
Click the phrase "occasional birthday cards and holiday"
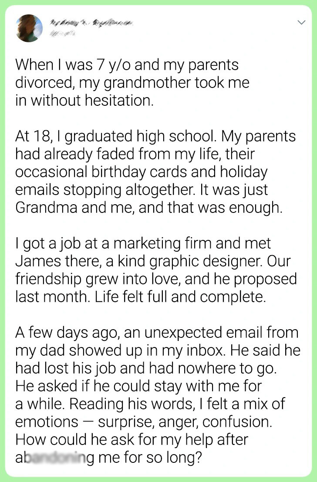[x=141, y=172]
